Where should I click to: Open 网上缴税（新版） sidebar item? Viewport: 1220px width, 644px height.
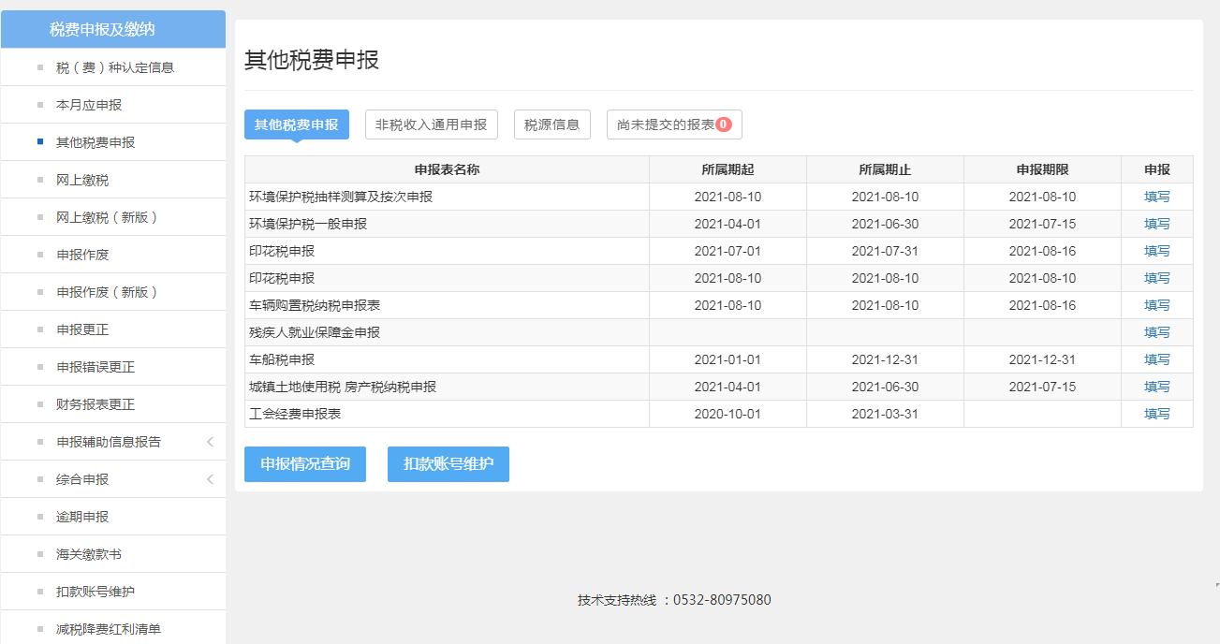click(x=108, y=217)
